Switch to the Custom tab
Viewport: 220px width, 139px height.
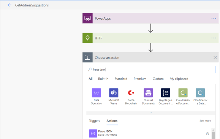tap(158, 79)
